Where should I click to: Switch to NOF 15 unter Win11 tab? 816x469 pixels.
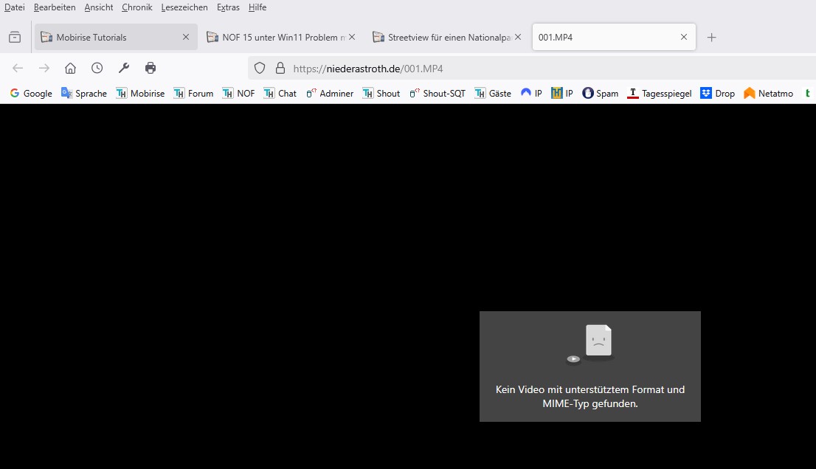[277, 37]
